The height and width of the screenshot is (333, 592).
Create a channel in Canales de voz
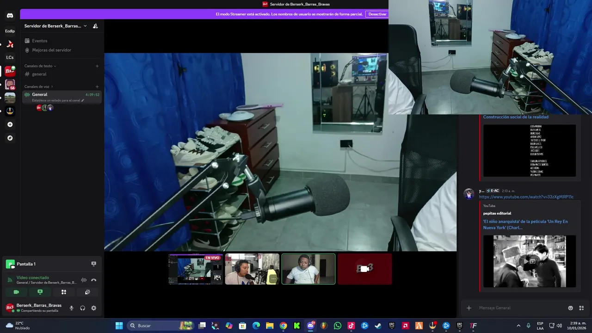coord(97,86)
